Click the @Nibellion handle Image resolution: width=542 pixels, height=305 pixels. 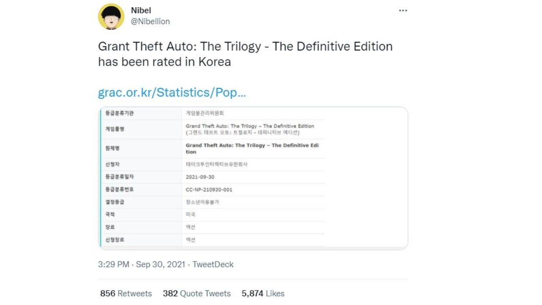pos(150,22)
